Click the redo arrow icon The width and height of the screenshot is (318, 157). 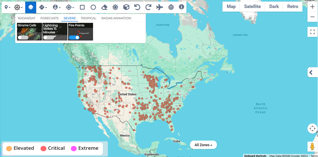click(x=149, y=8)
